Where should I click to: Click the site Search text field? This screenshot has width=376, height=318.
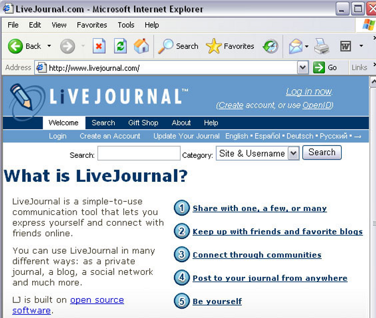139,153
